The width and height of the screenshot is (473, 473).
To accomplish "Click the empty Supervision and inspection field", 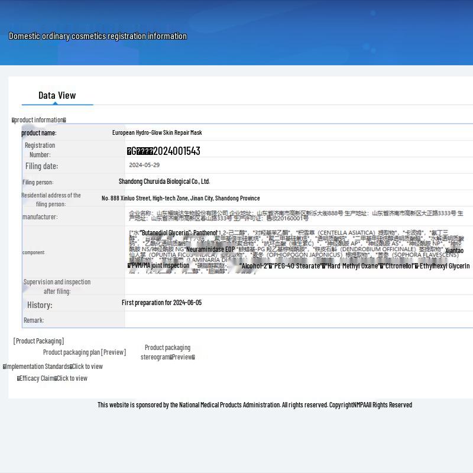I will 296,287.
